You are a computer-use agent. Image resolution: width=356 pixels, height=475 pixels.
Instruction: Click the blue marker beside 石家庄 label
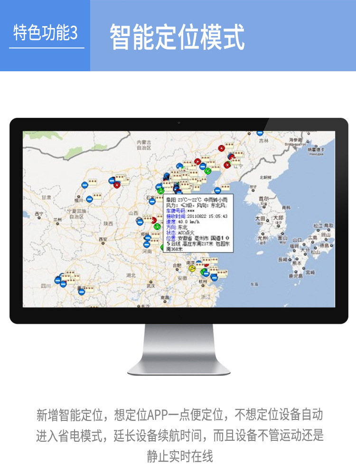152,201
